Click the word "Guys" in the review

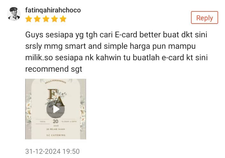click(x=34, y=35)
